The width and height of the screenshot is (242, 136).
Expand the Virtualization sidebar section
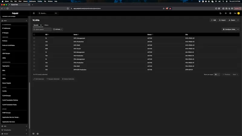point(26,130)
